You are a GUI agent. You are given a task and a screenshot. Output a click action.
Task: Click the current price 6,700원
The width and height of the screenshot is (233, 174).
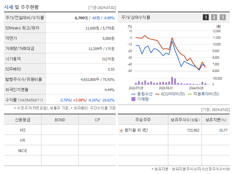(x=81, y=18)
